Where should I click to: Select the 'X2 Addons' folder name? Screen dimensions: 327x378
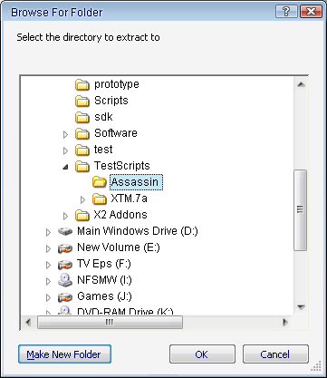[120, 215]
